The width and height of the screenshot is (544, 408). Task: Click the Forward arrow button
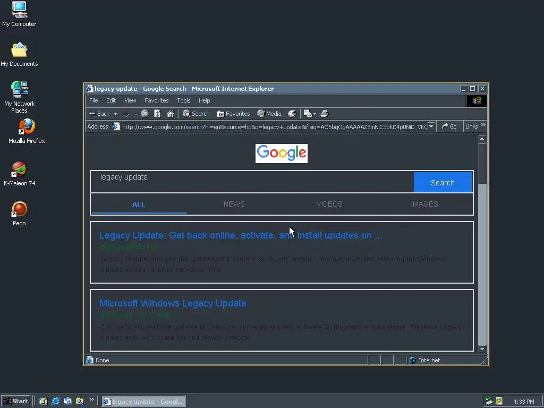click(x=126, y=114)
